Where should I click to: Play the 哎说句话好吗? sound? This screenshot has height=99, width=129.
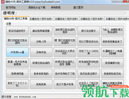click(x=17, y=31)
